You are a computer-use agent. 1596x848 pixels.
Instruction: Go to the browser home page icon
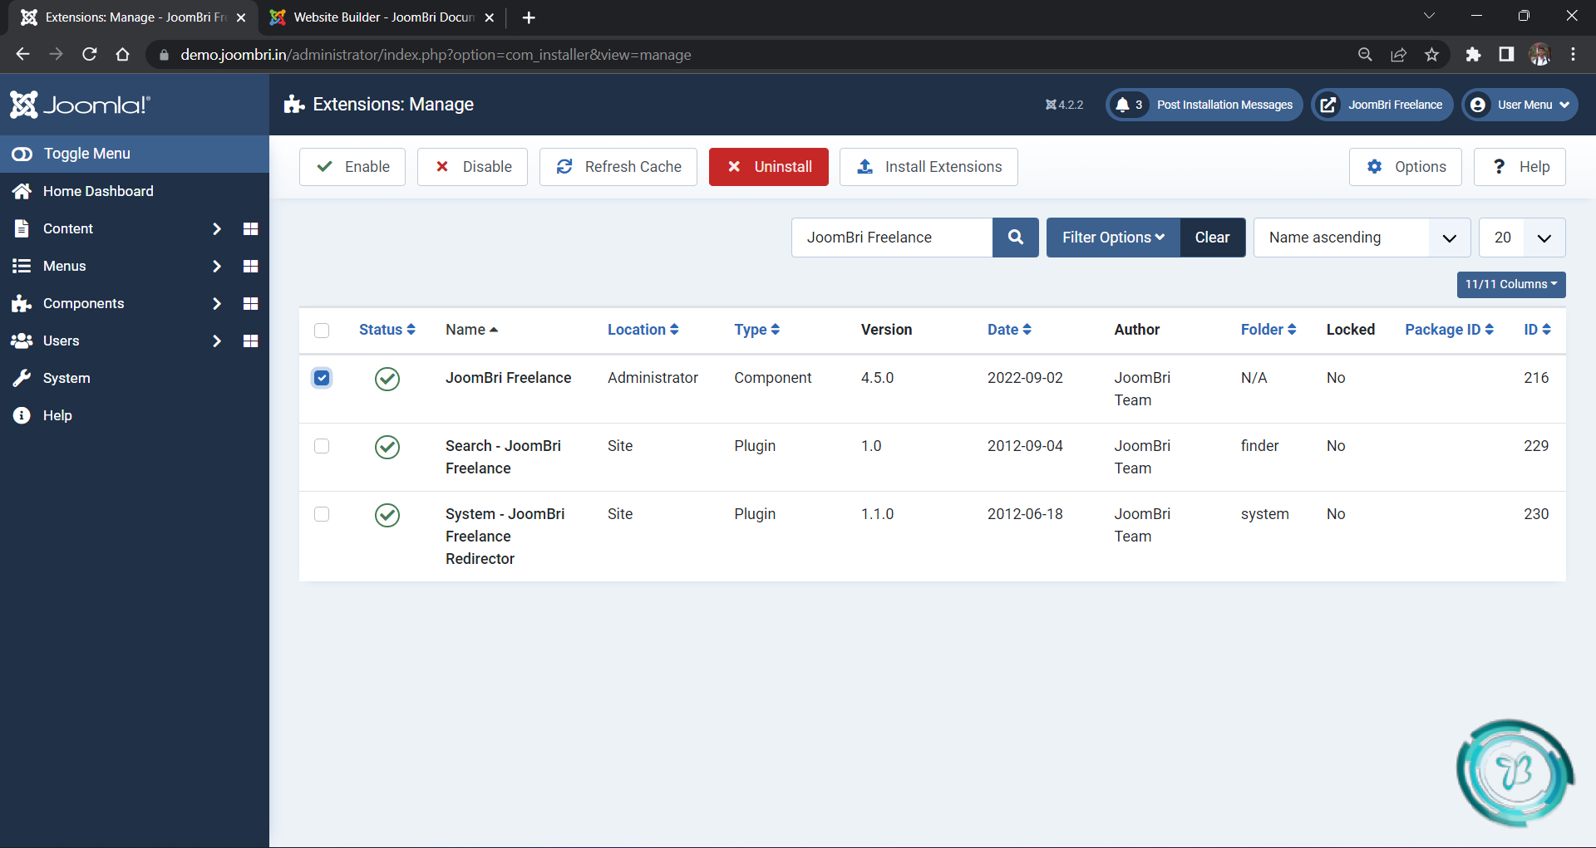tap(123, 55)
